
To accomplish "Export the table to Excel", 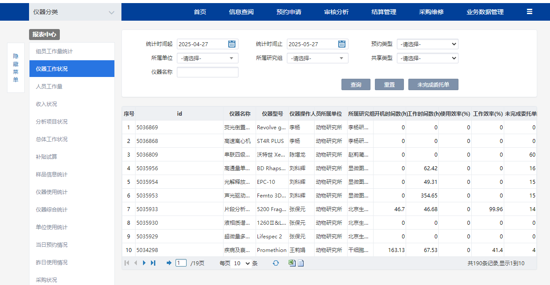I will click(292, 263).
